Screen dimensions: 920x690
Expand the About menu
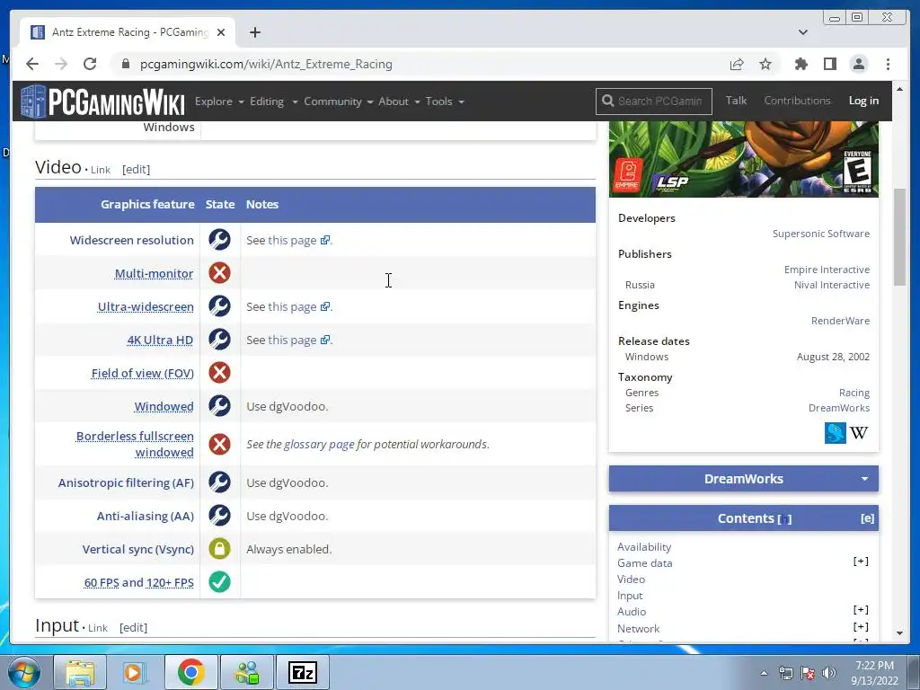click(x=399, y=102)
